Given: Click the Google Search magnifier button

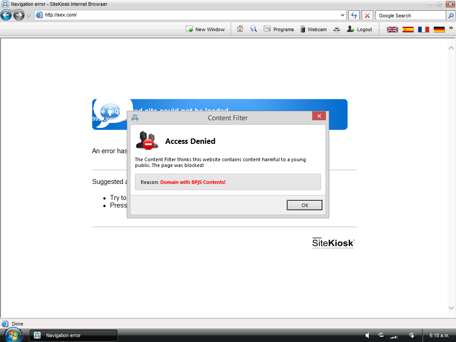Looking at the screenshot, I should click(x=451, y=16).
